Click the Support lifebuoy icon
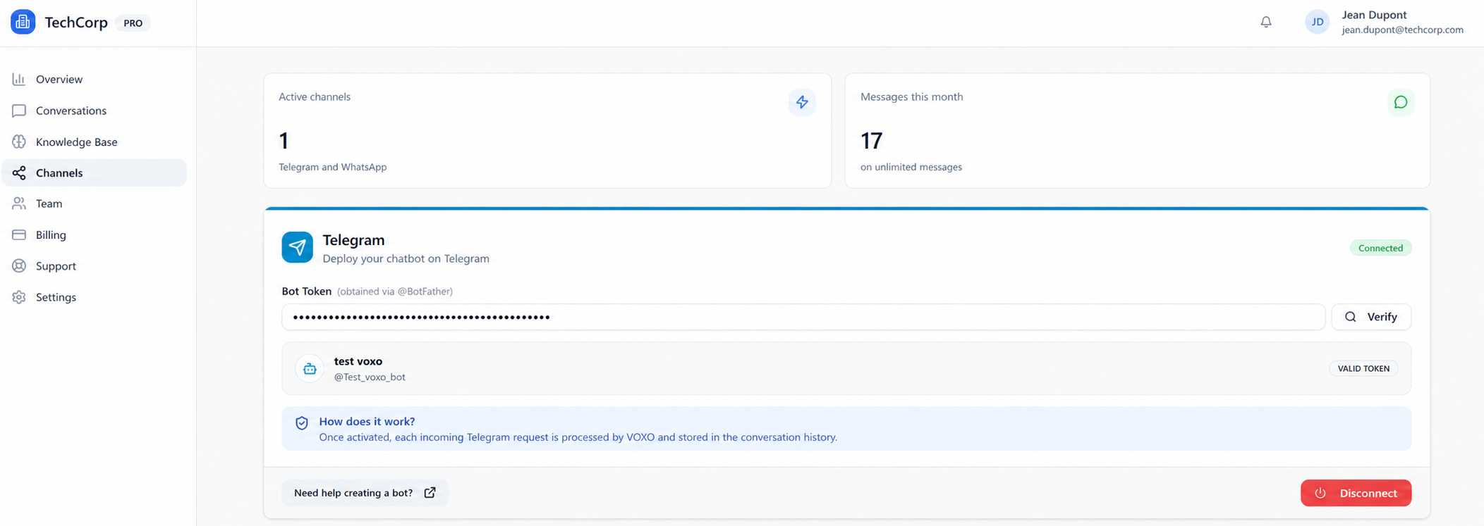Viewport: 1484px width, 526px height. pos(19,265)
